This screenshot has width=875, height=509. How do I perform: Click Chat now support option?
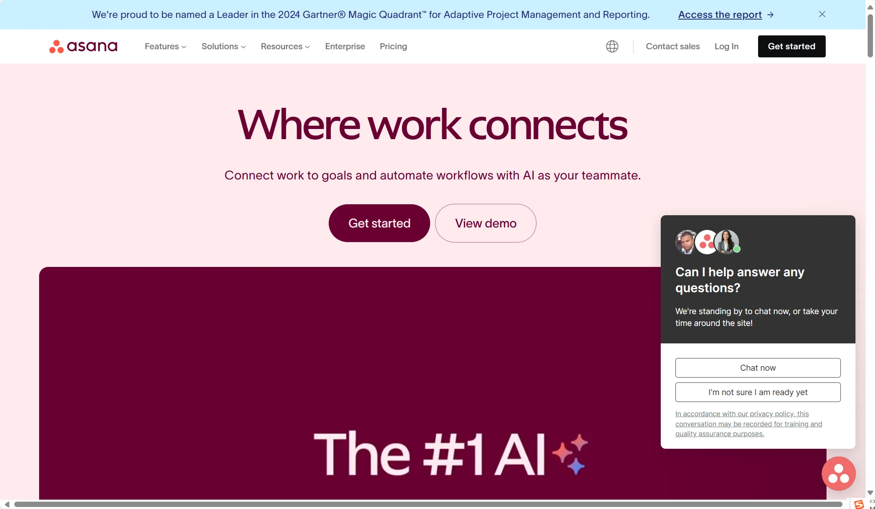click(x=758, y=367)
